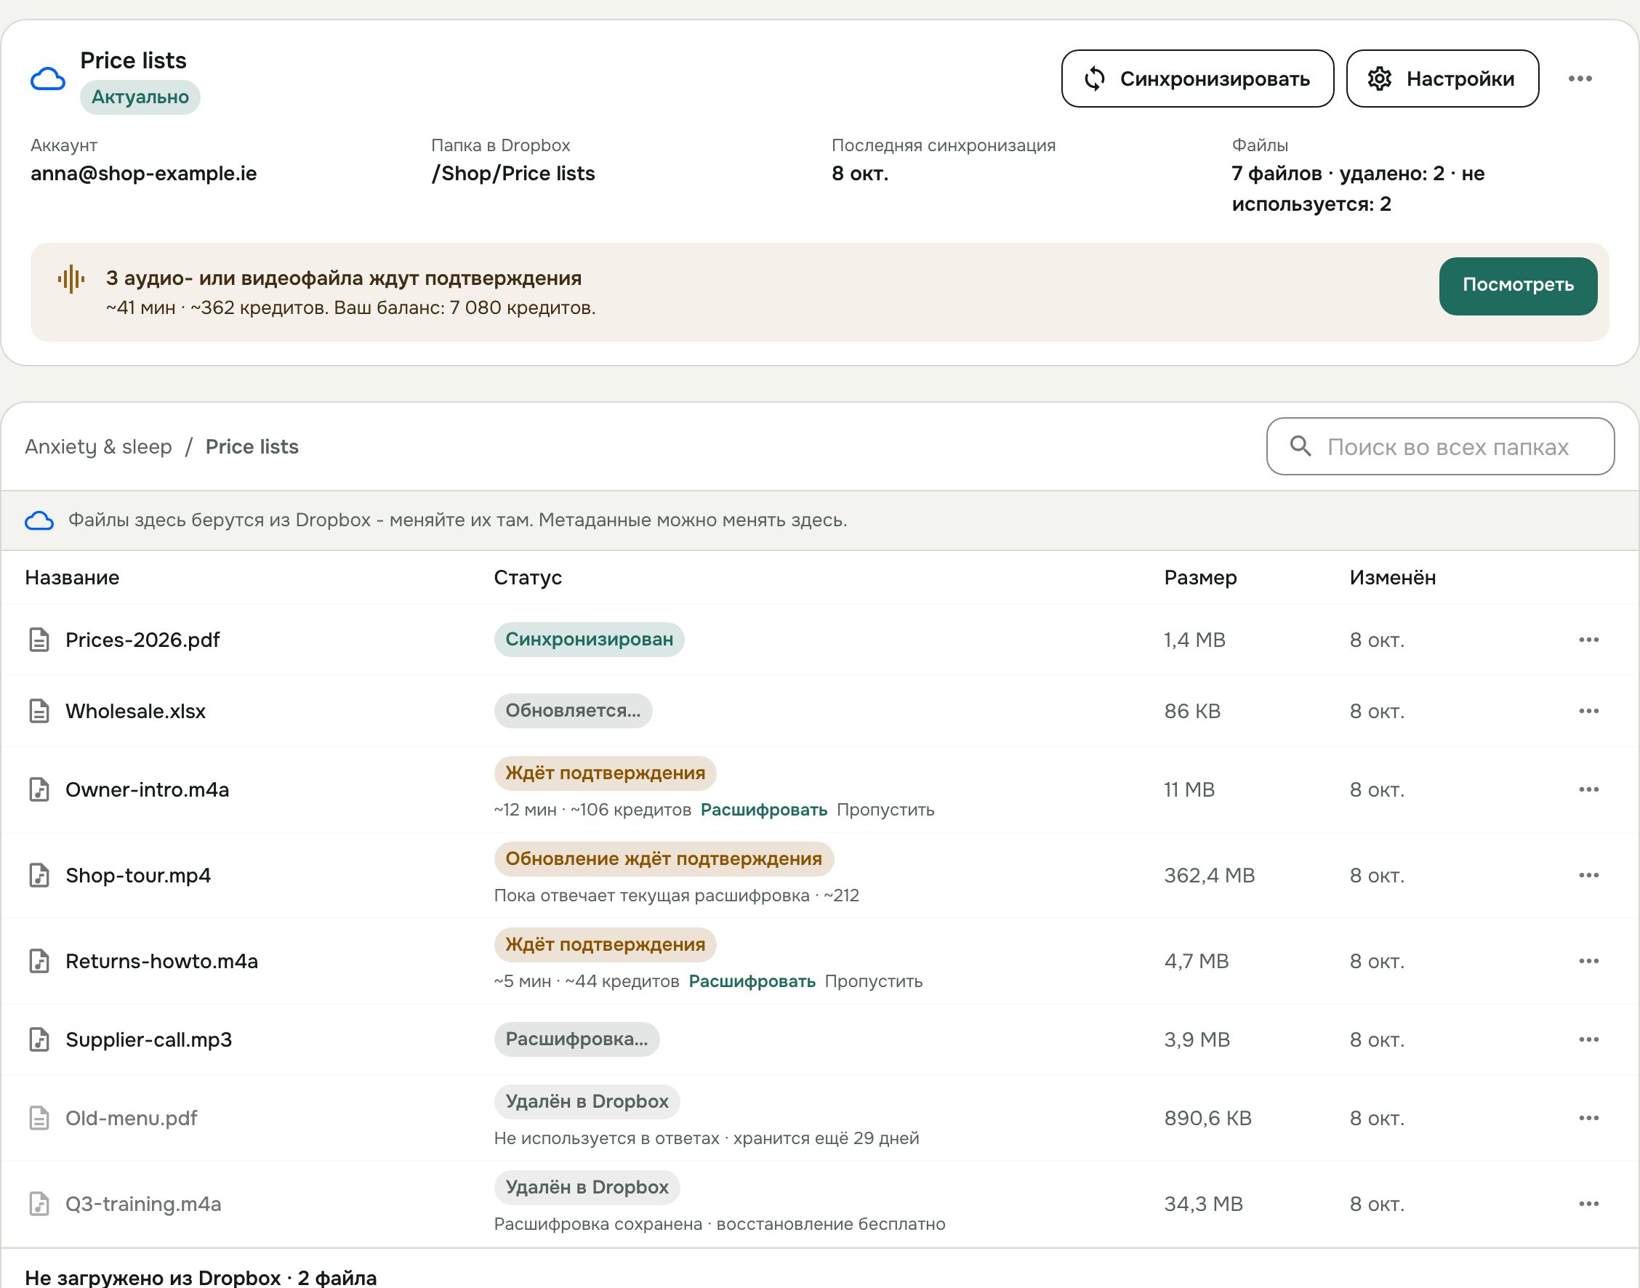Open row menu for Owner-intro.m4a
The height and width of the screenshot is (1288, 1640).
pos(1588,789)
